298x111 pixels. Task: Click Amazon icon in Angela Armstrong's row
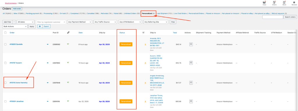146,83
